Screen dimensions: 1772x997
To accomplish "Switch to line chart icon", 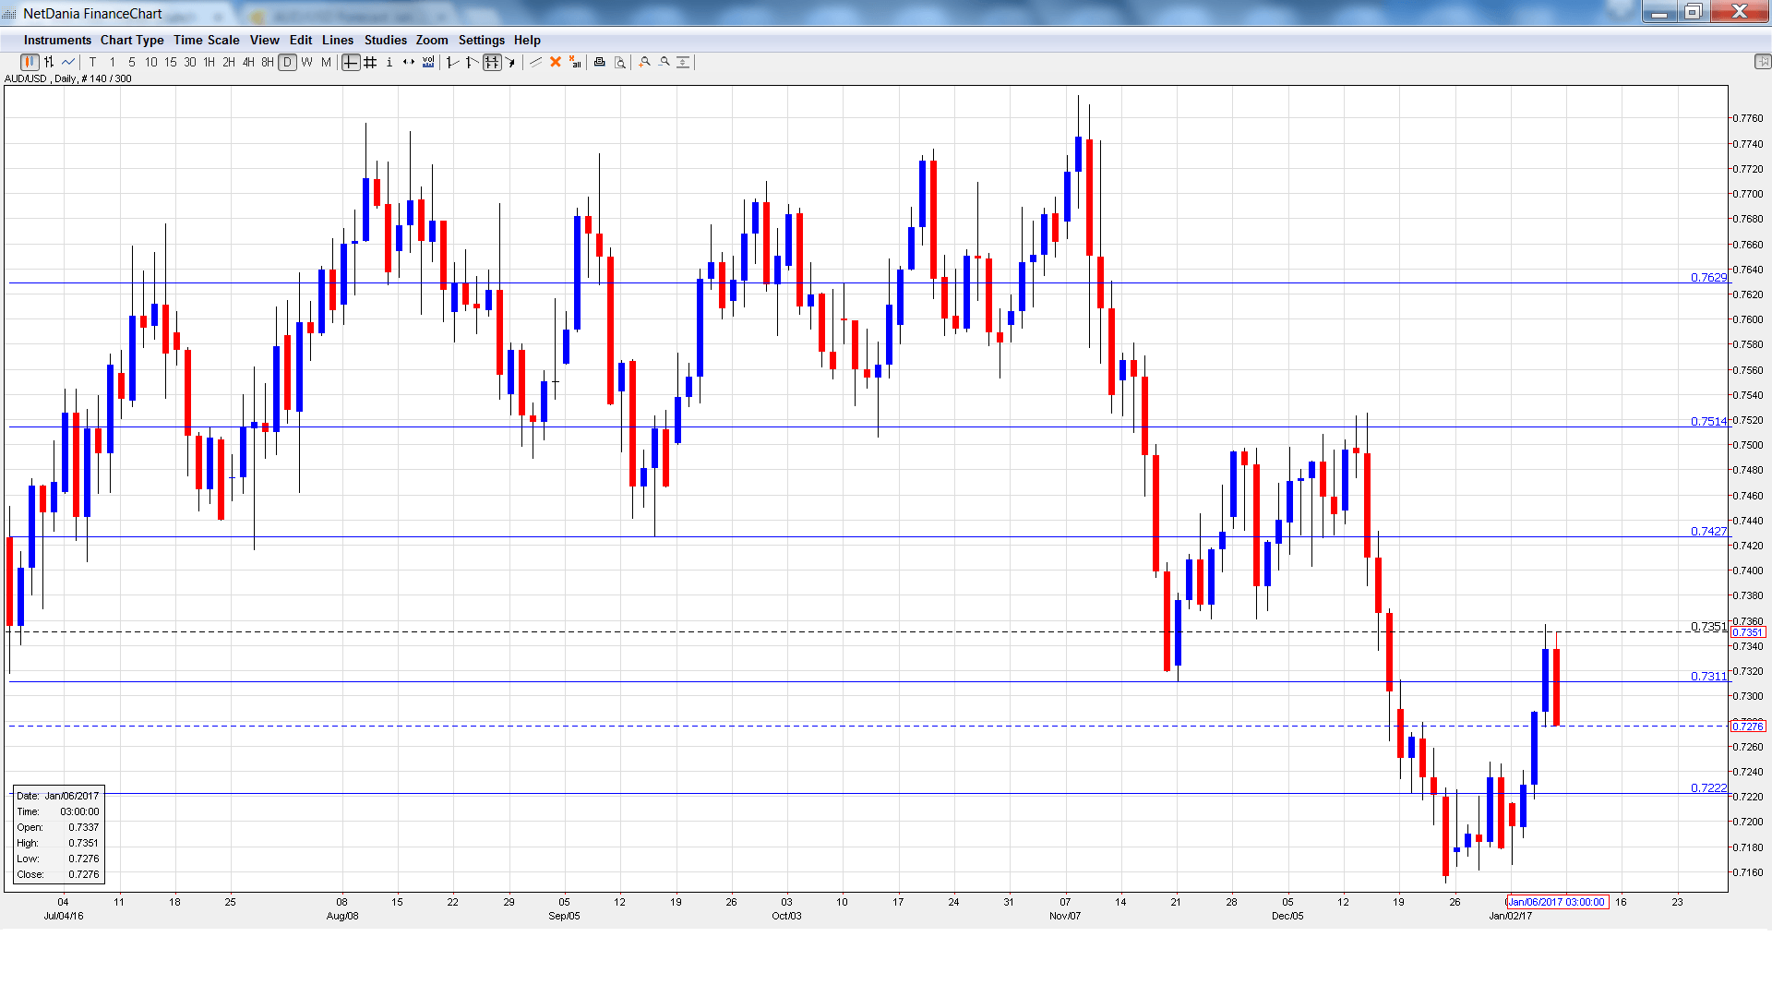I will tap(68, 62).
